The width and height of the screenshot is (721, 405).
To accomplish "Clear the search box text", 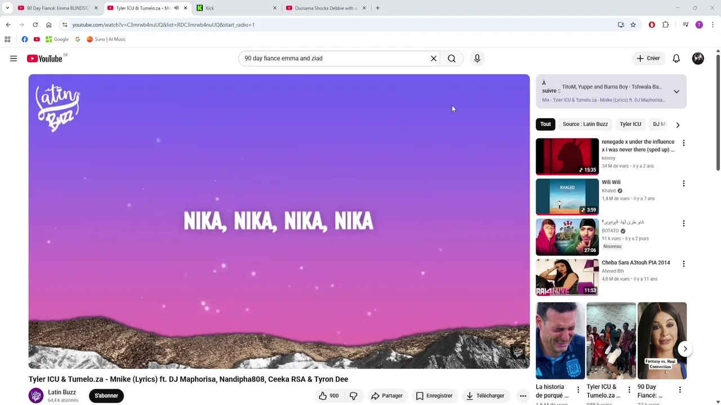I will (434, 58).
